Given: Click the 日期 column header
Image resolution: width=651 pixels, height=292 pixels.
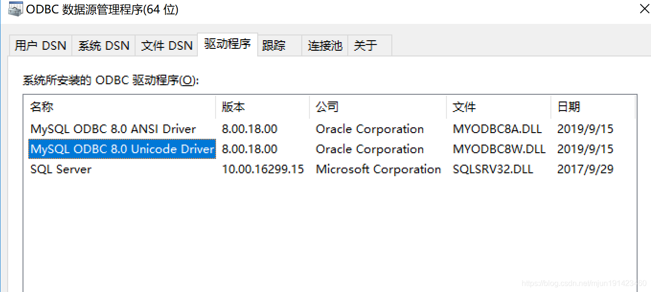Looking at the screenshot, I should [x=593, y=107].
